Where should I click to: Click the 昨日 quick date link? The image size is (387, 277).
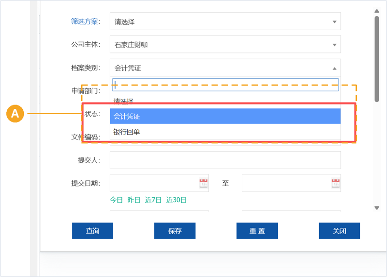(134, 200)
